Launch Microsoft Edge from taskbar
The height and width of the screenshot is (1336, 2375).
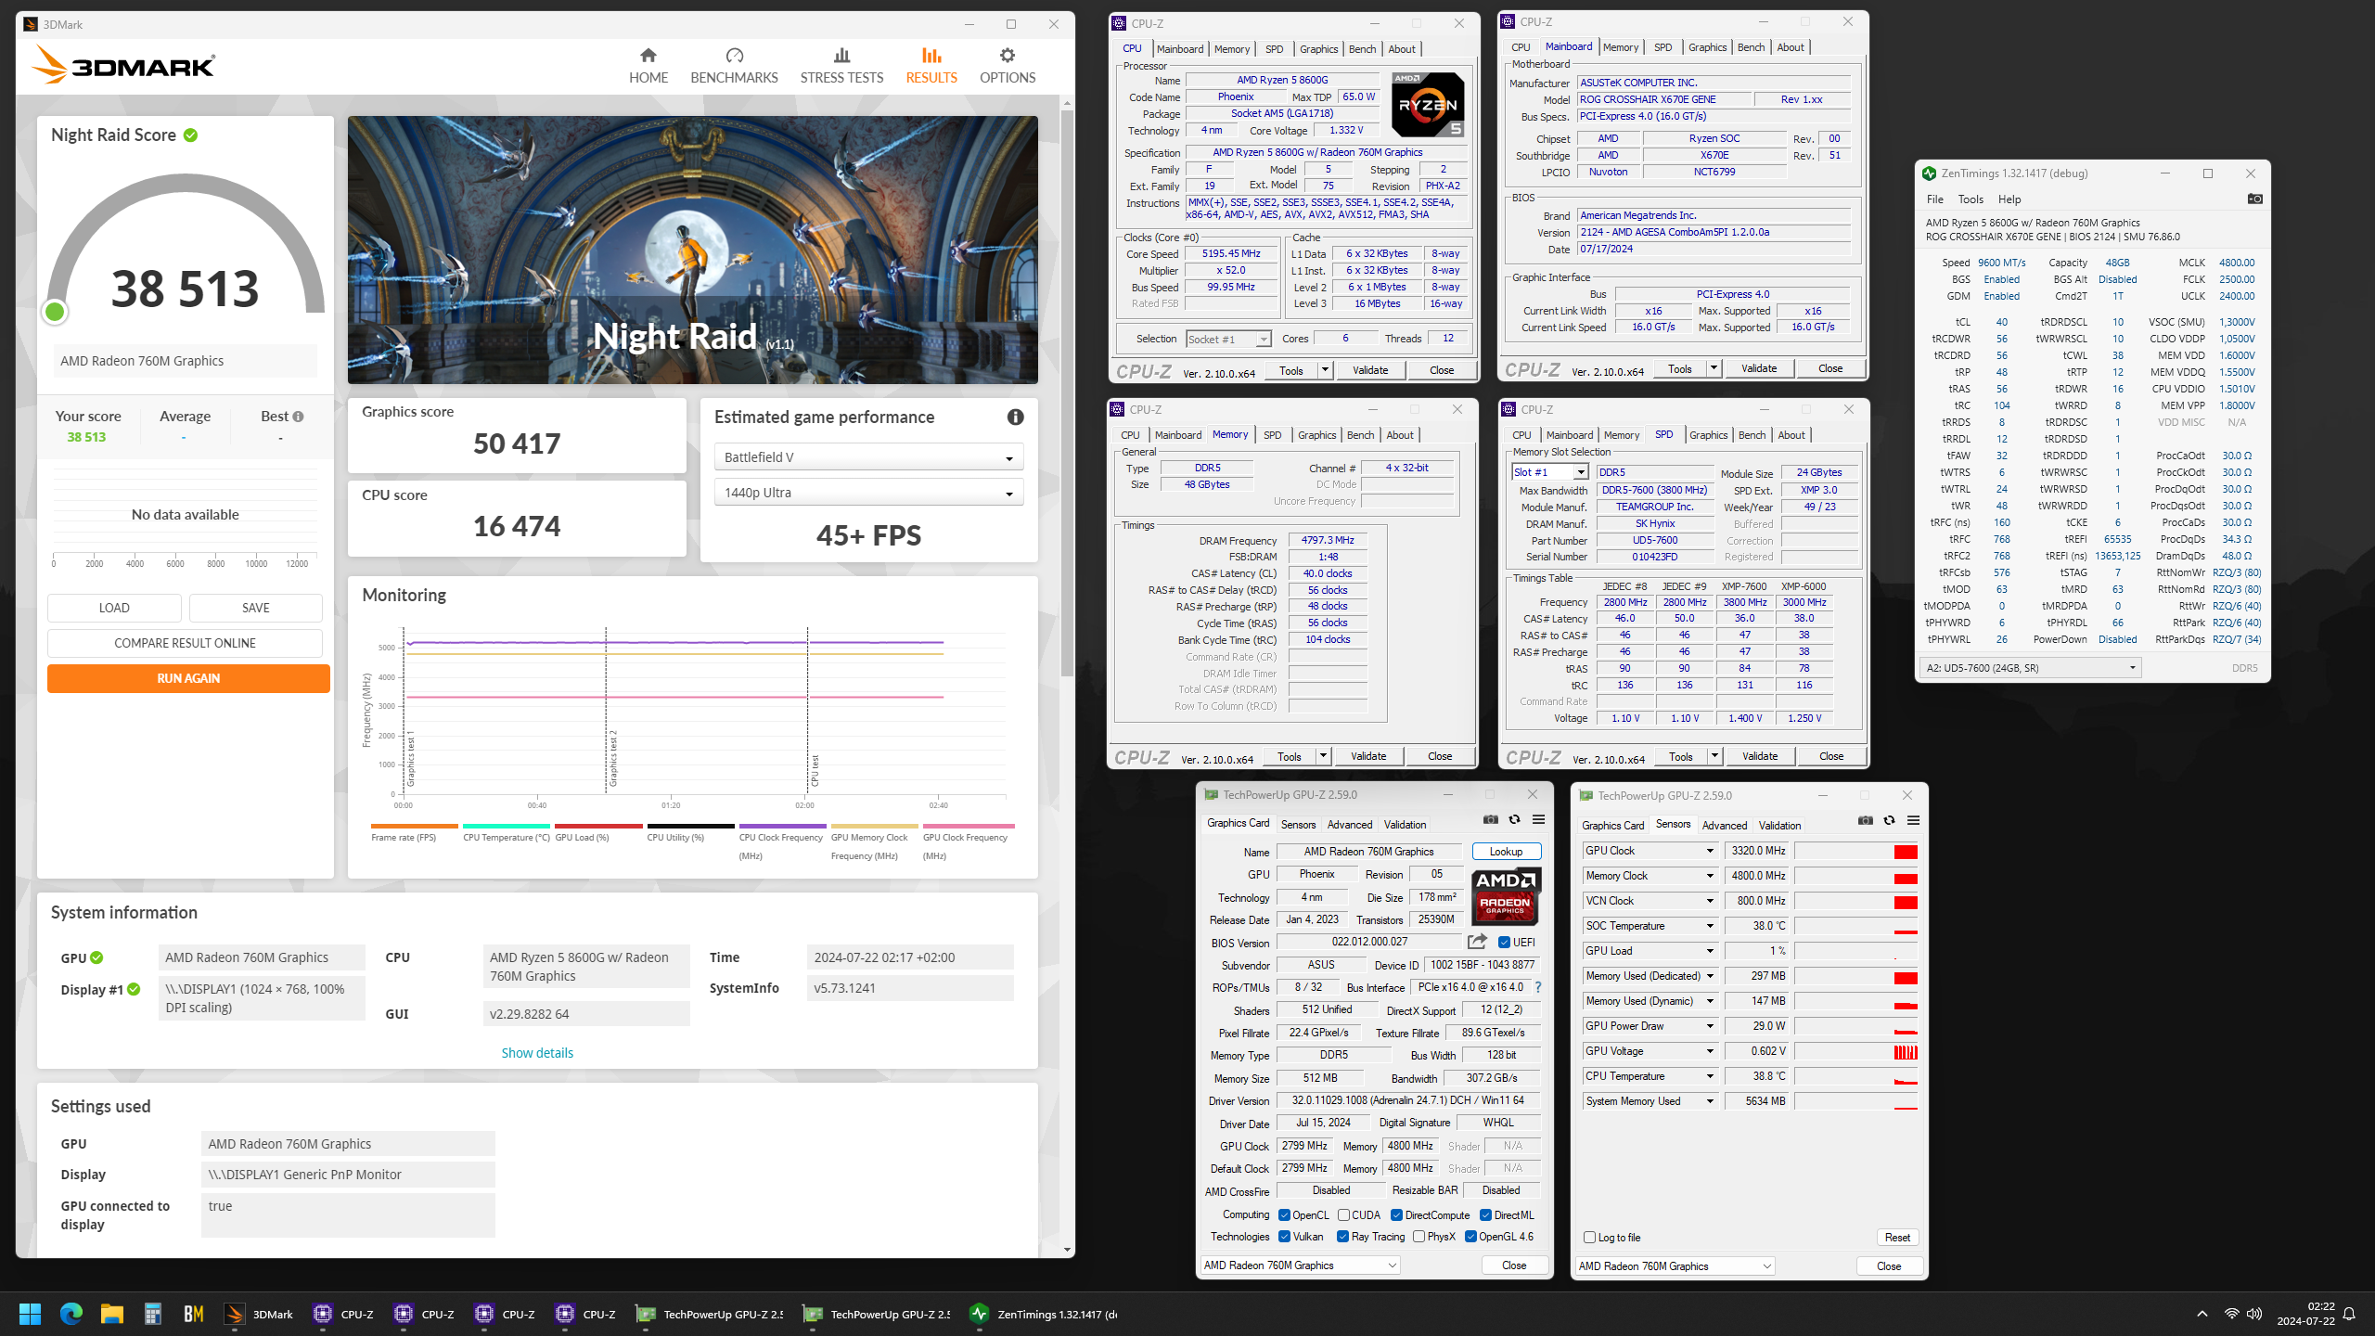(x=71, y=1314)
